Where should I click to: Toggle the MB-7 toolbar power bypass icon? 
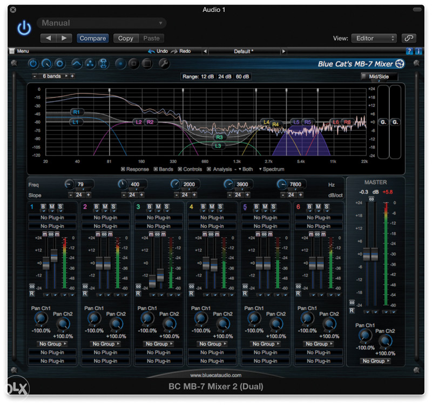point(33,64)
